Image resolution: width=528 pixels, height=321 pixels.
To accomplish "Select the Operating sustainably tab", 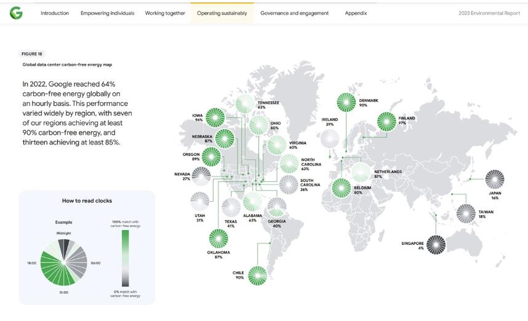I will click(x=222, y=13).
